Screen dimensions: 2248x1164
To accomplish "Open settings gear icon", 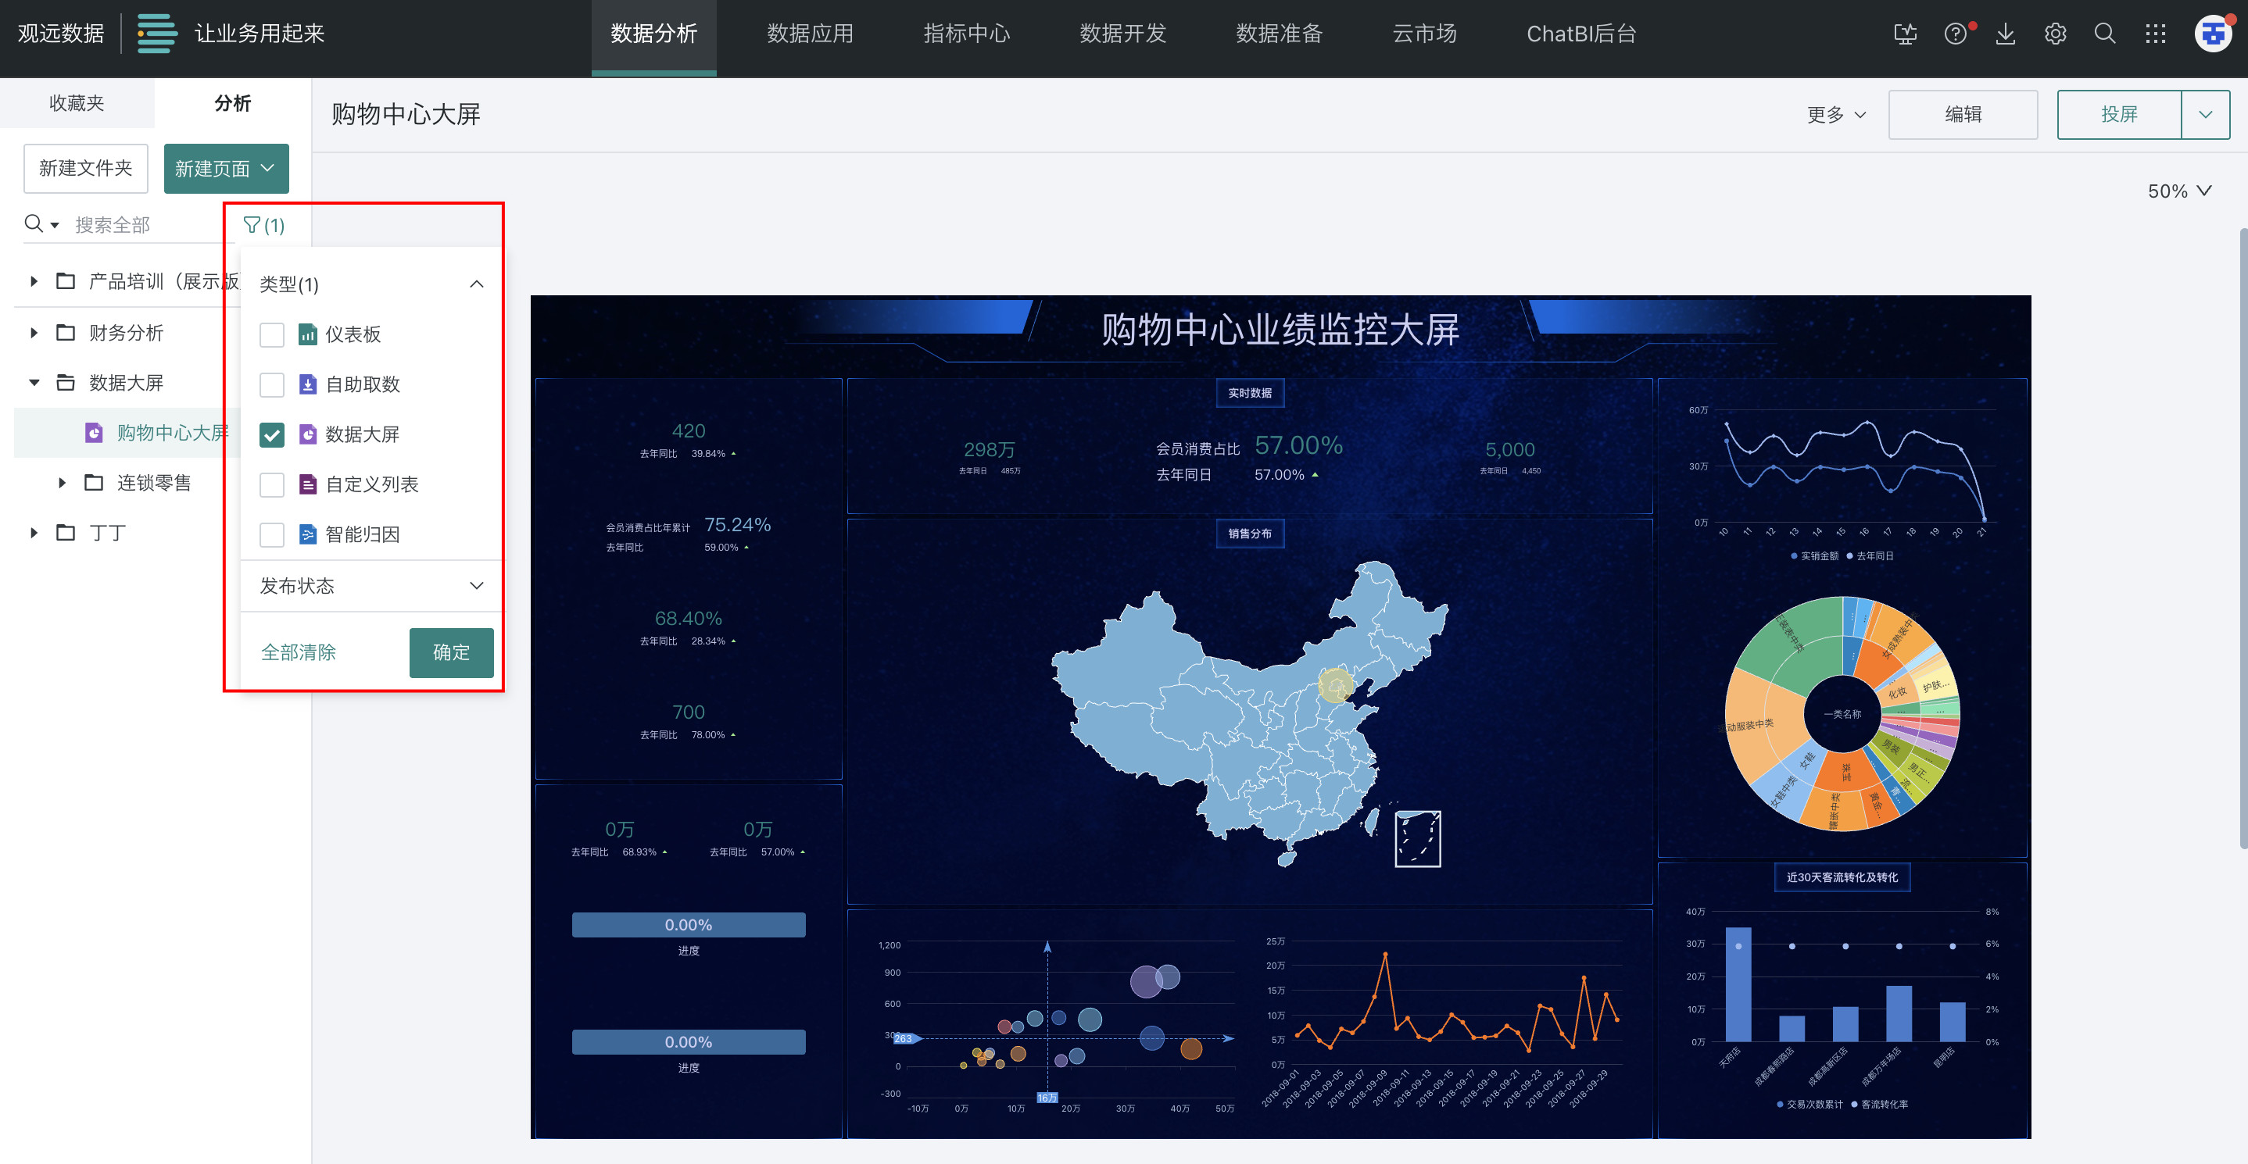I will click(2055, 34).
